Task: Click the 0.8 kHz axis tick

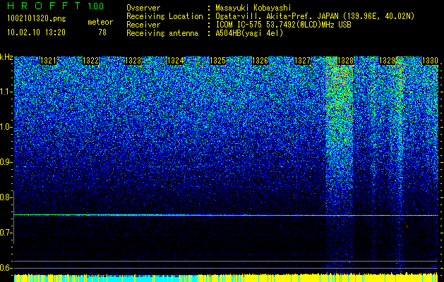Action: pos(6,197)
